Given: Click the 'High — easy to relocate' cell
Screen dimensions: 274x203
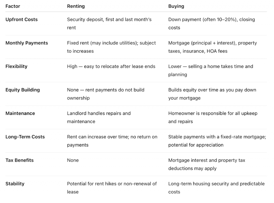Looking at the screenshot, I should coord(111,67).
